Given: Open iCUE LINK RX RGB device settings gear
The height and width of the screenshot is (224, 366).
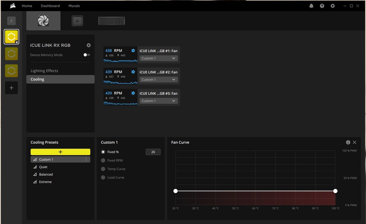Looking at the screenshot, I should point(89,45).
